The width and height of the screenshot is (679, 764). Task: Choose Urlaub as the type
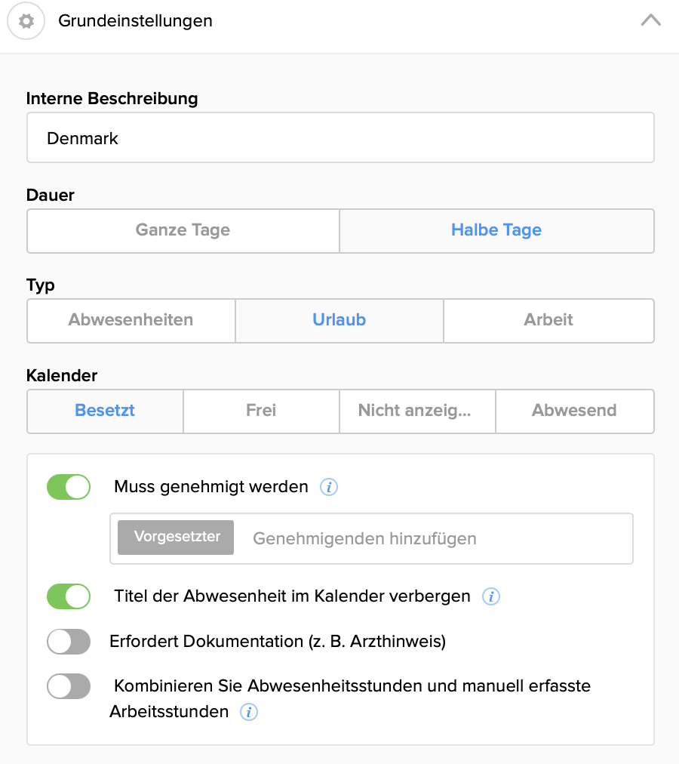(339, 320)
